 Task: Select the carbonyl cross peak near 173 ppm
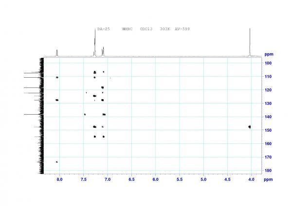tap(57, 162)
